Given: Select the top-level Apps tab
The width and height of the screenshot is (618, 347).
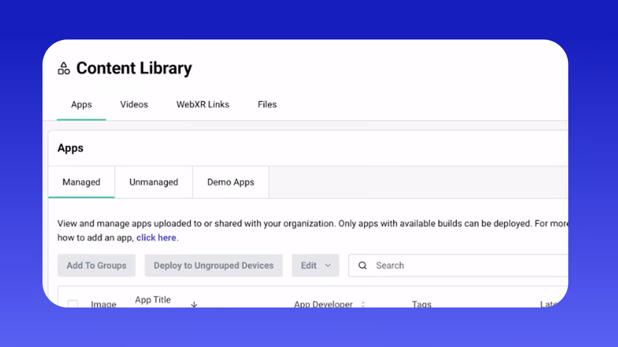Looking at the screenshot, I should coord(81,105).
